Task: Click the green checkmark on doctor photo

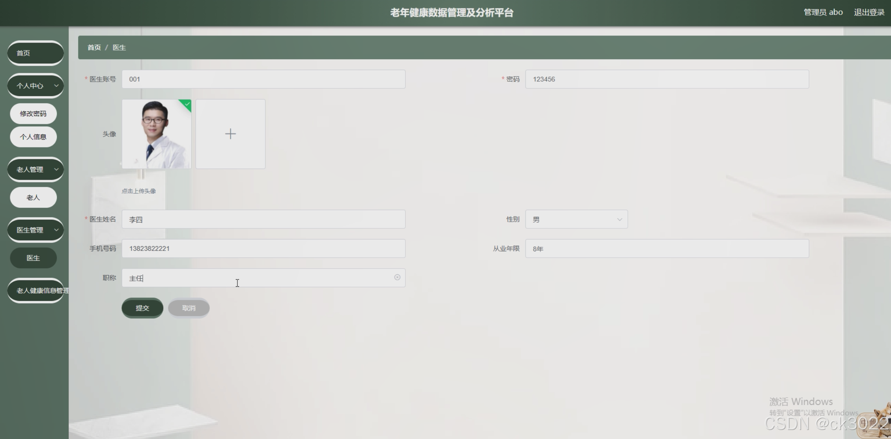Action: click(187, 104)
